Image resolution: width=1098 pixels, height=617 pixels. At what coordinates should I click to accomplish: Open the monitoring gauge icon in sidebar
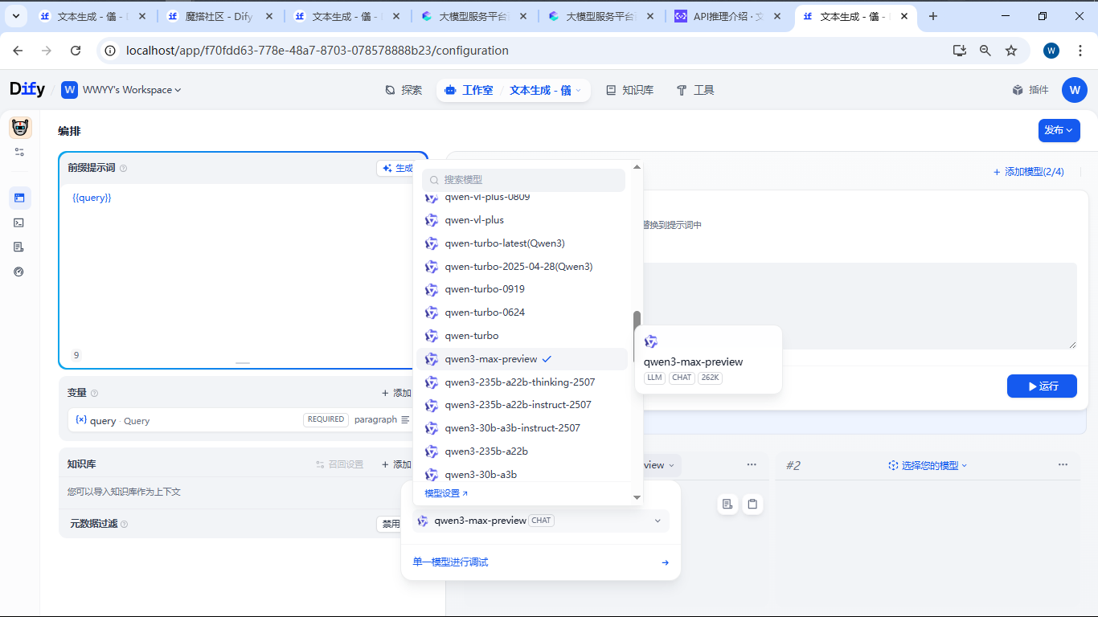[19, 272]
